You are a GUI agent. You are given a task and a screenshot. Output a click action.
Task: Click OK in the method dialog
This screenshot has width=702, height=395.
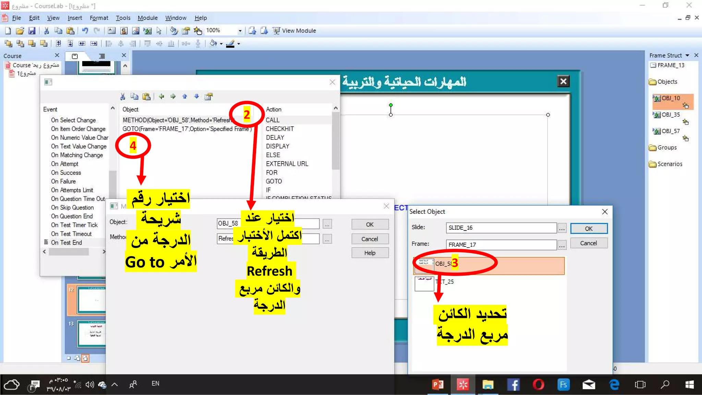tap(370, 225)
